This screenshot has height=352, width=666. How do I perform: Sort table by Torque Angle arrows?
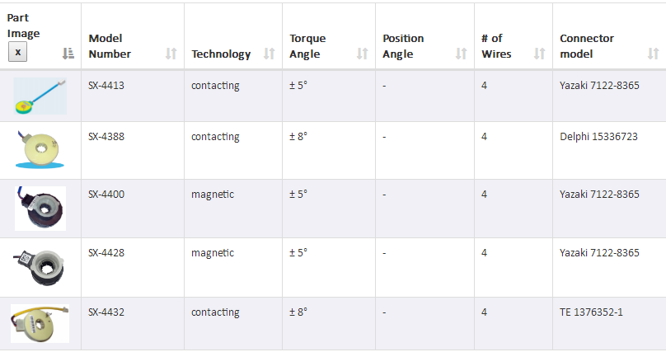point(363,53)
